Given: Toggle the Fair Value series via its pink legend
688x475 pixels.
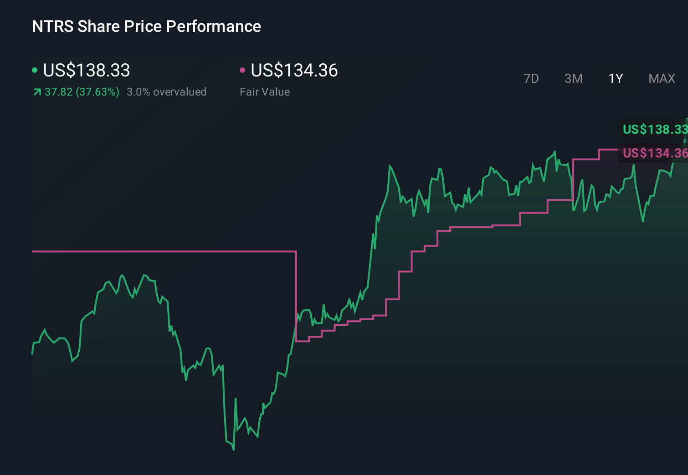Looking at the screenshot, I should [x=294, y=71].
